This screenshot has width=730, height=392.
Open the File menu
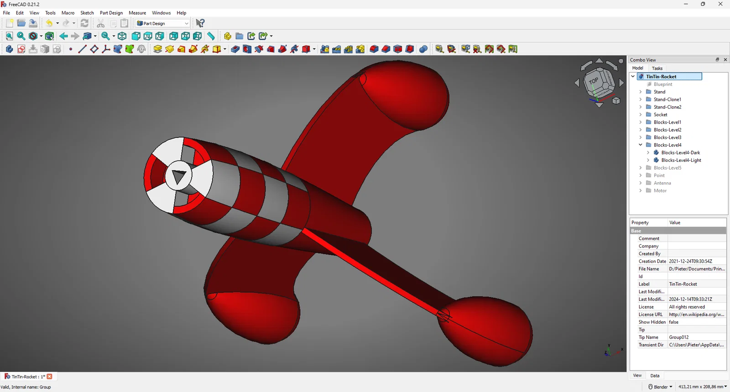6,13
